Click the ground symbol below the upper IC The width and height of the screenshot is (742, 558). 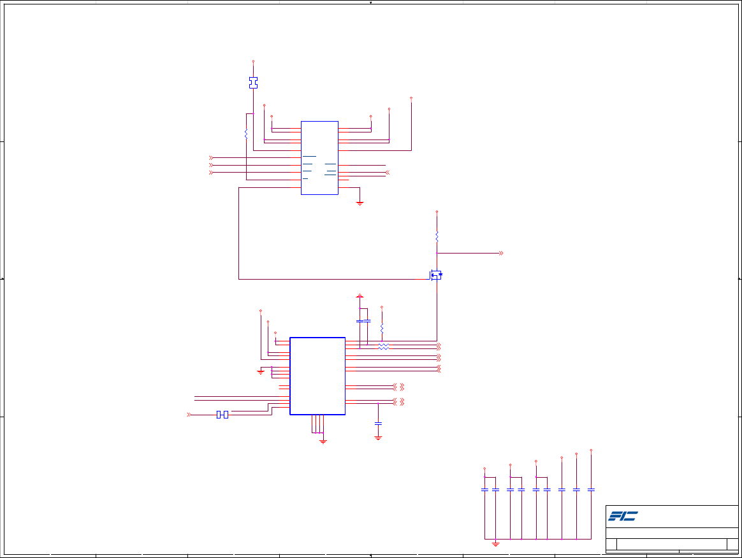[x=360, y=203]
